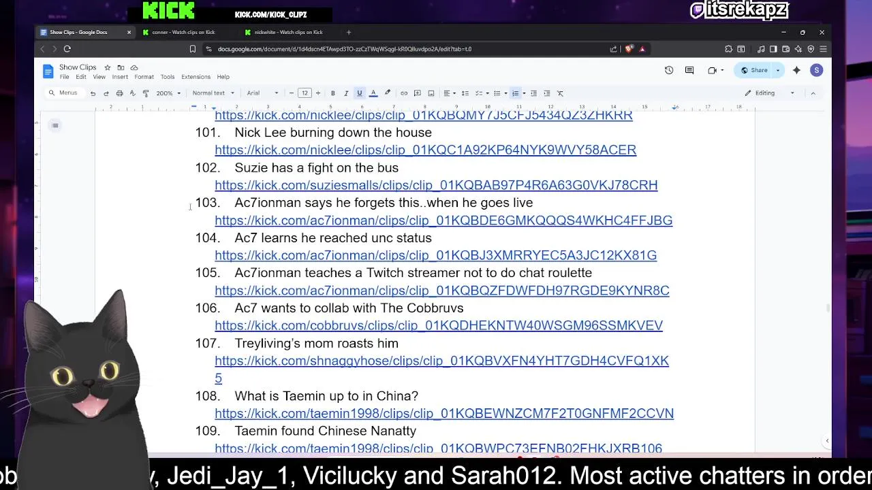Open the Ac7 unc status clip link
The width and height of the screenshot is (872, 490).
click(x=435, y=255)
